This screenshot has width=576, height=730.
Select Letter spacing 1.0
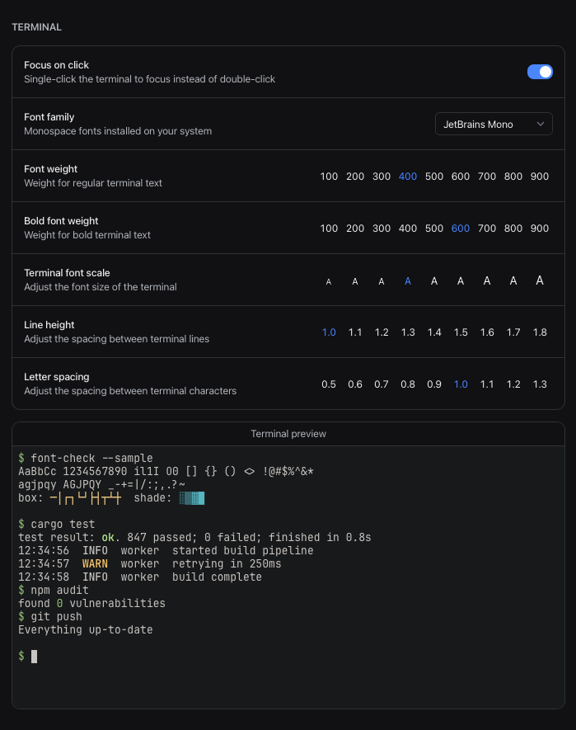pyautogui.click(x=461, y=384)
